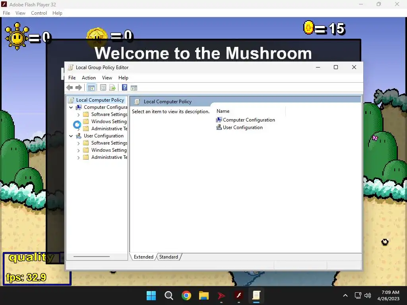Screen dimensions: 407x305
Task: Open the Control menu in Flash Player
Action: (x=39, y=13)
